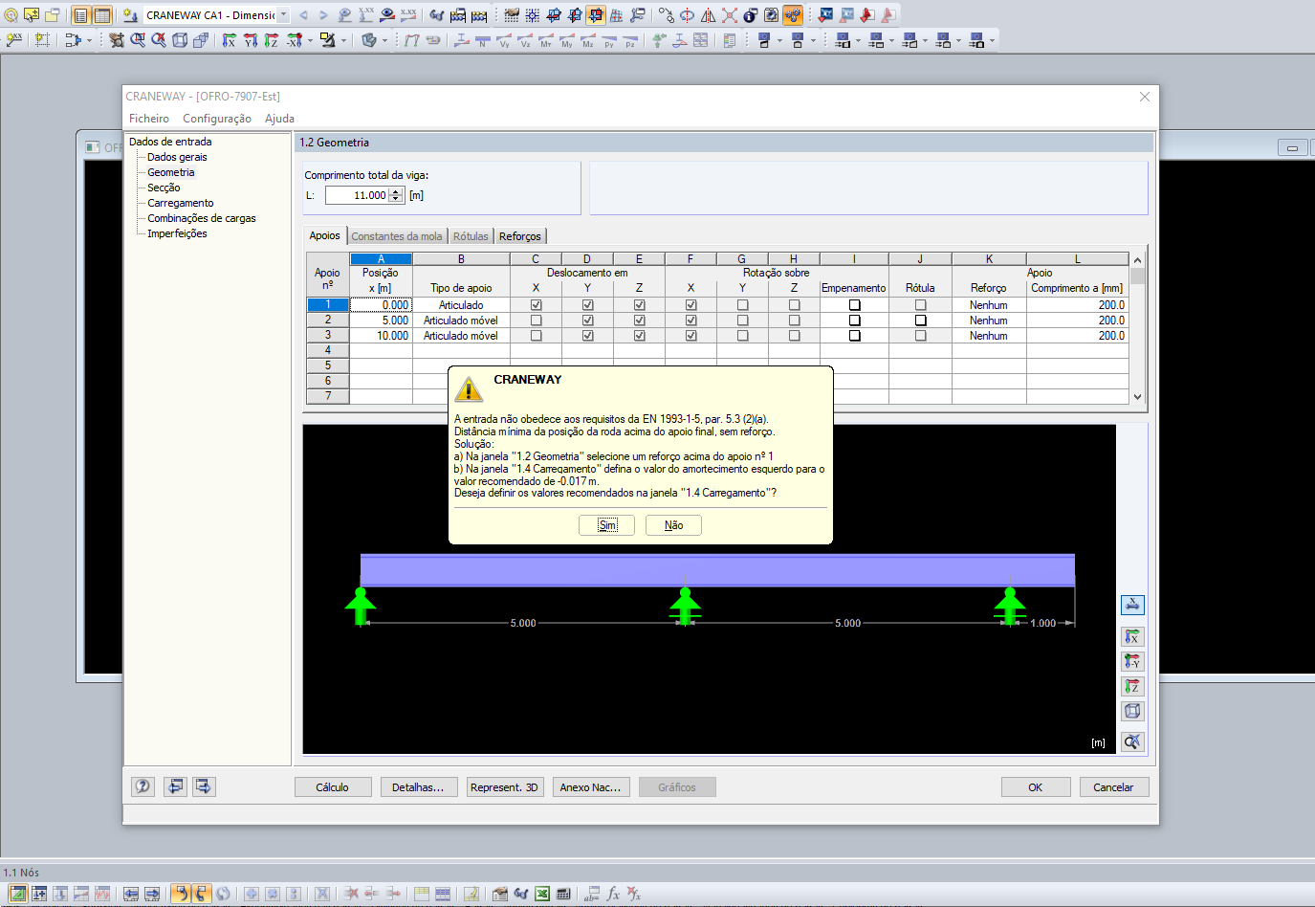Click the view in Y direction toolbar icon

pyautogui.click(x=251, y=40)
